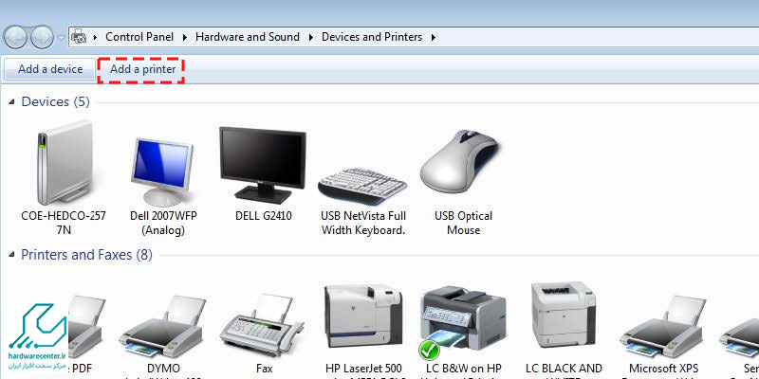Select the Microsoft XPS document writer icon
Viewport: 759px width, 379px height.
pos(664,325)
